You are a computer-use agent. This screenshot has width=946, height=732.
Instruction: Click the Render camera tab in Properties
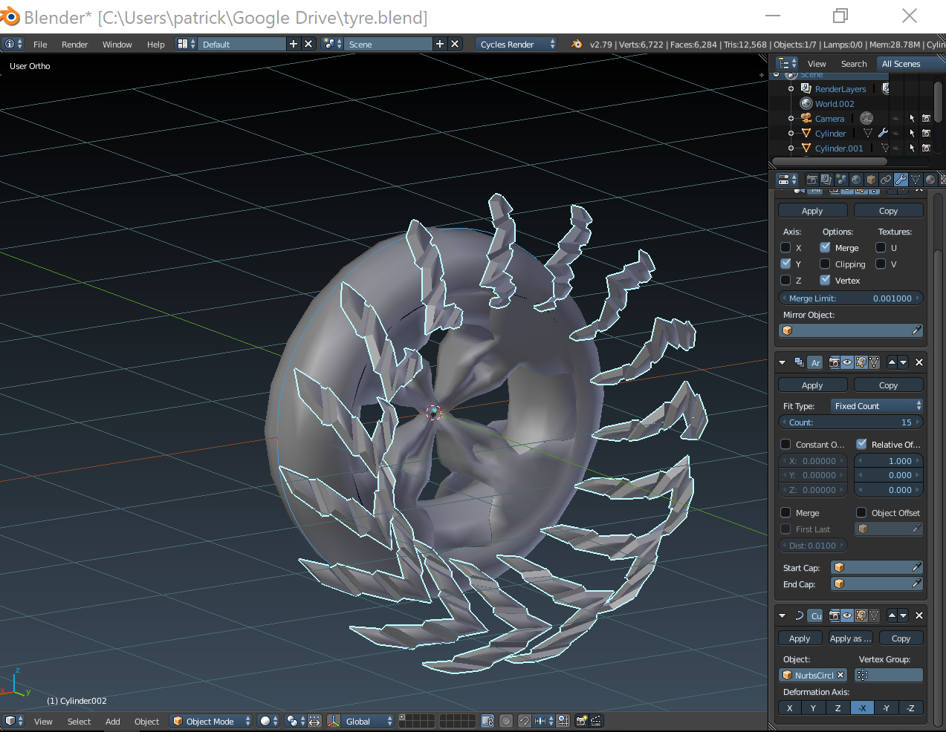point(811,180)
